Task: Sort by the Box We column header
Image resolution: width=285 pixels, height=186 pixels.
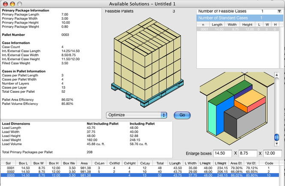Action: (69, 163)
